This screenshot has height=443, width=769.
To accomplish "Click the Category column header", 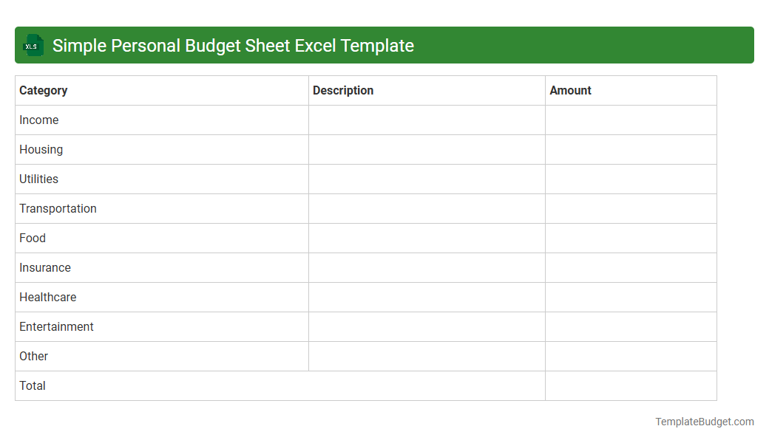I will click(x=43, y=90).
